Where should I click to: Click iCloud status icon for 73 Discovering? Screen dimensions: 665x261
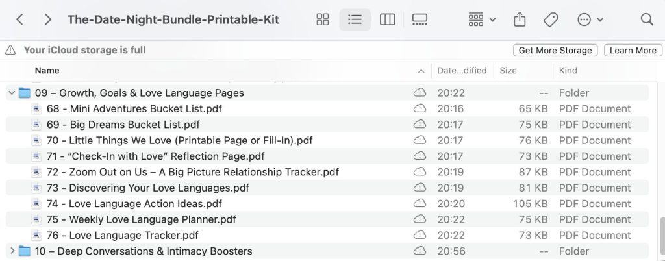[420, 187]
